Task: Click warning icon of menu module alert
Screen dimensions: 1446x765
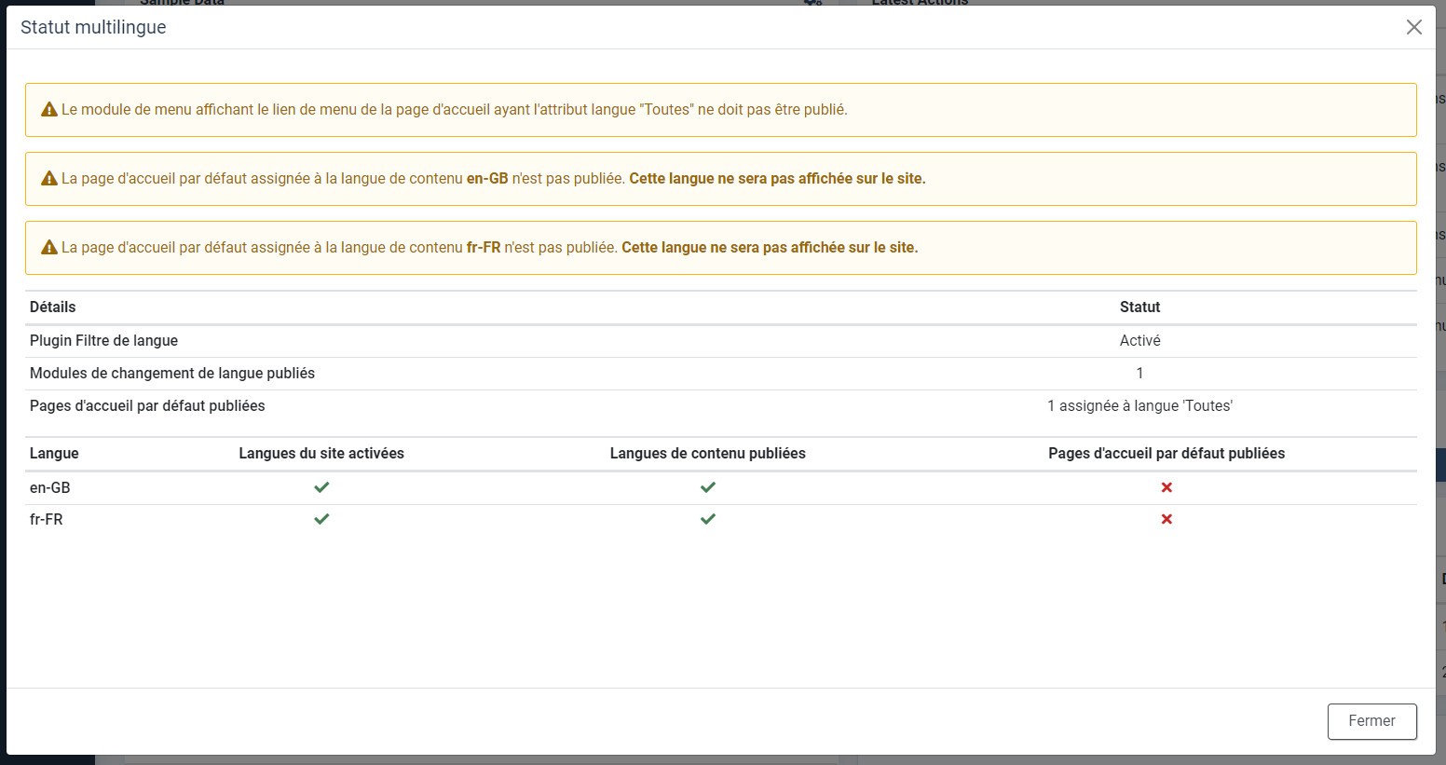Action: (49, 110)
